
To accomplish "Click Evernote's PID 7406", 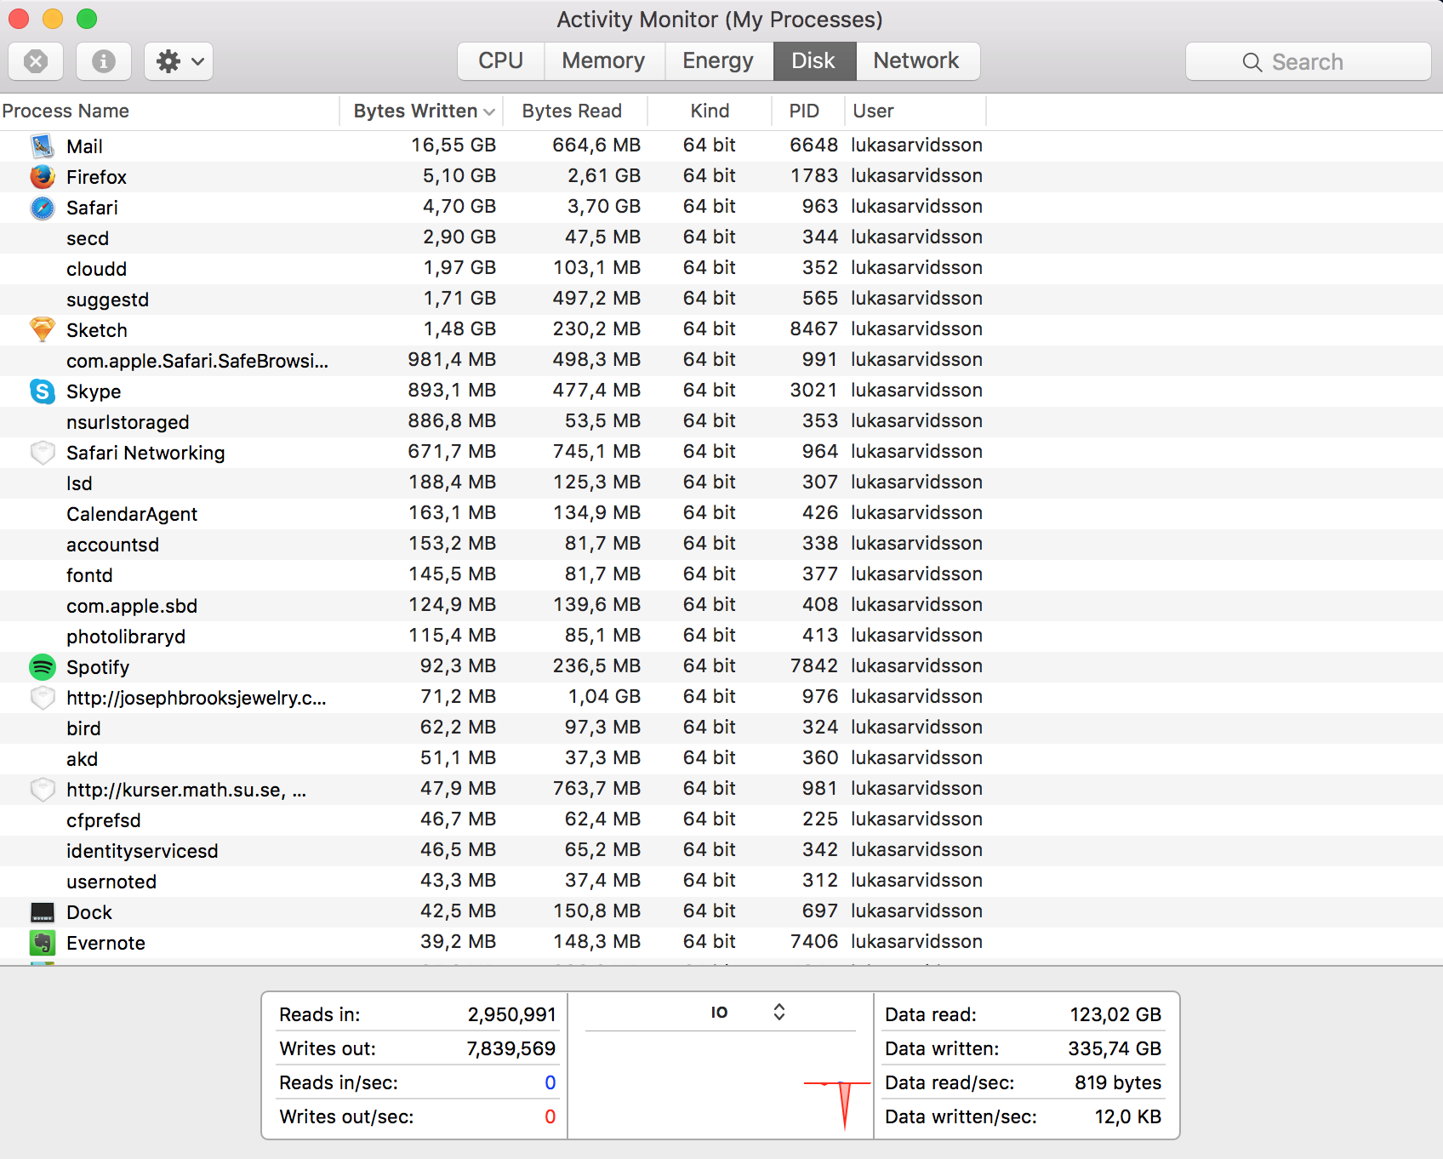I will point(813,941).
